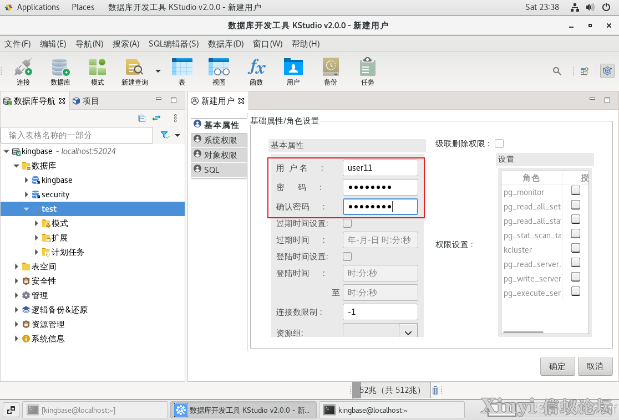Collapse the test database node
This screenshot has height=420, width=619.
coord(26,209)
